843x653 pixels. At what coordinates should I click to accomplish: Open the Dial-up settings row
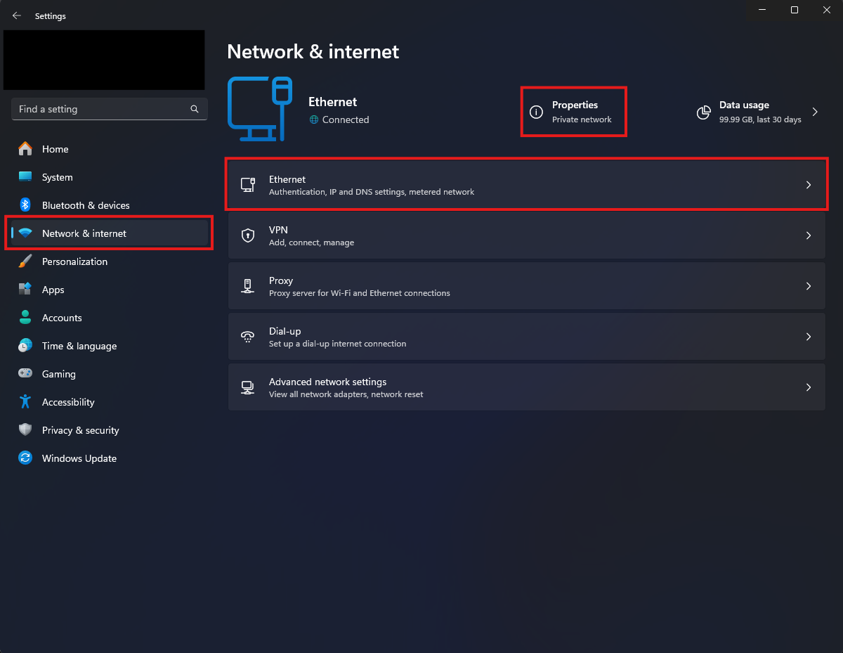pyautogui.click(x=526, y=337)
